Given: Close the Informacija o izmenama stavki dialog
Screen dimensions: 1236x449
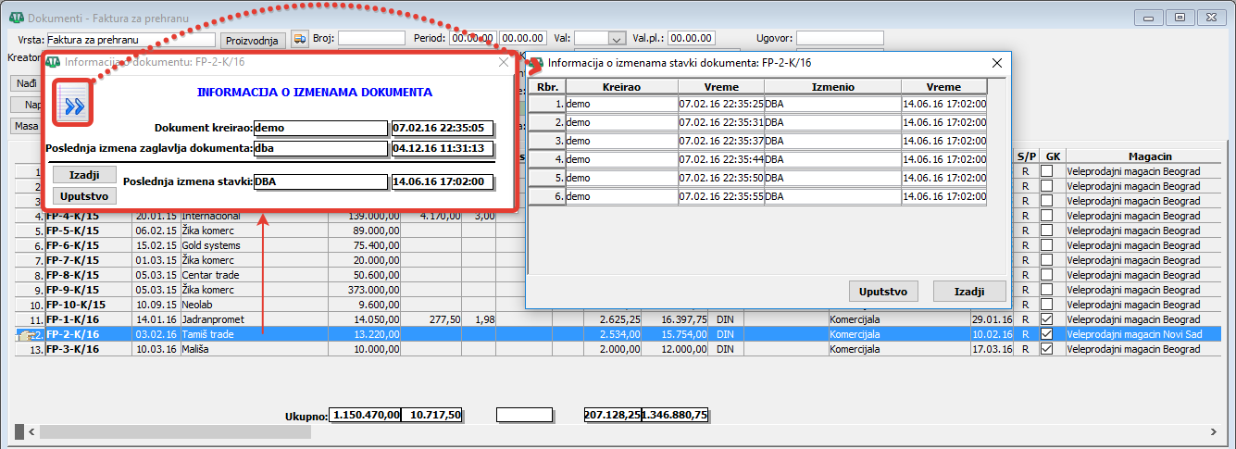Looking at the screenshot, I should pyautogui.click(x=997, y=63).
